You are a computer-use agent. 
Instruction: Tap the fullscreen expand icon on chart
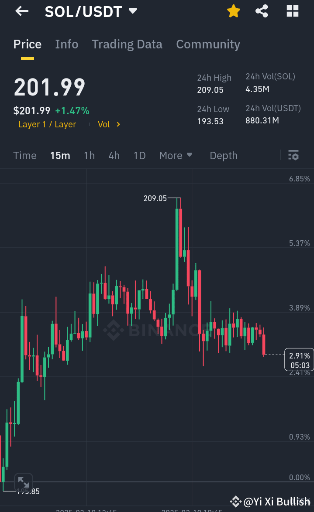[24, 482]
